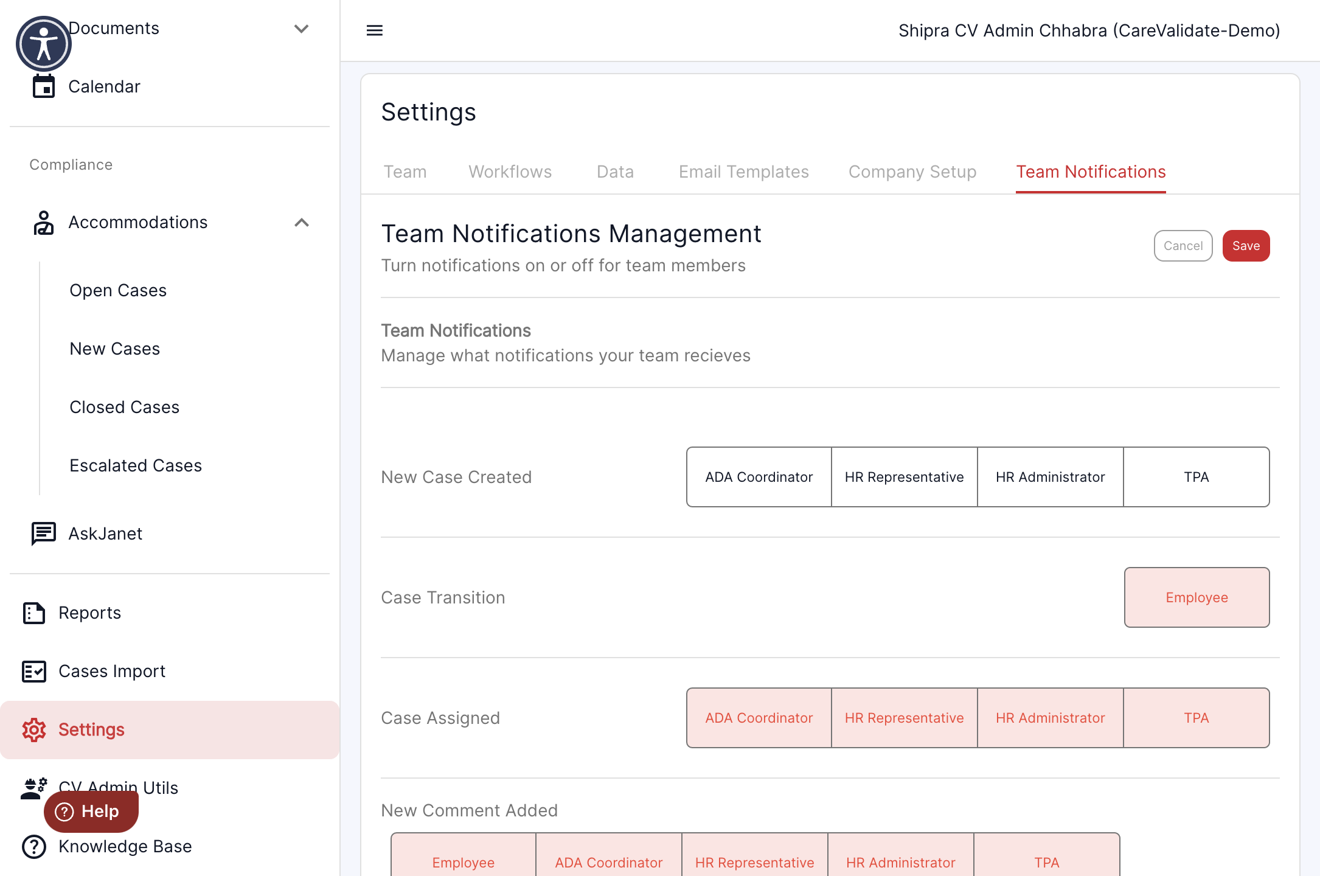Open Closed Cases in sidebar
The height and width of the screenshot is (876, 1320).
pos(125,408)
